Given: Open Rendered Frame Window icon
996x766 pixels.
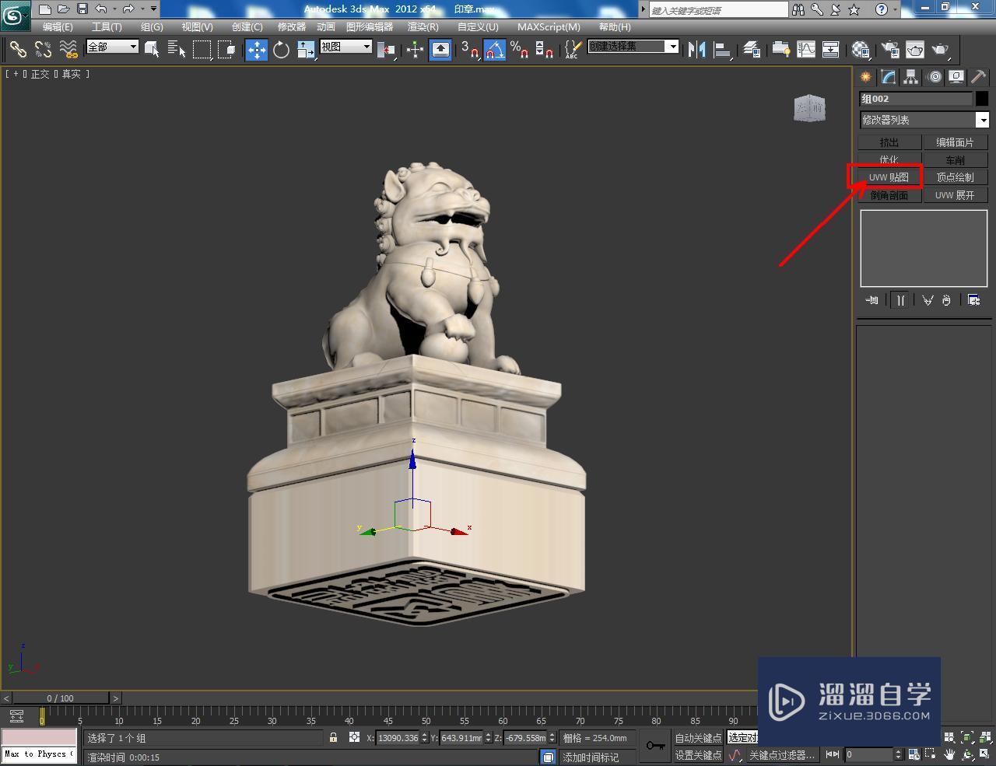Looking at the screenshot, I should pos(915,50).
